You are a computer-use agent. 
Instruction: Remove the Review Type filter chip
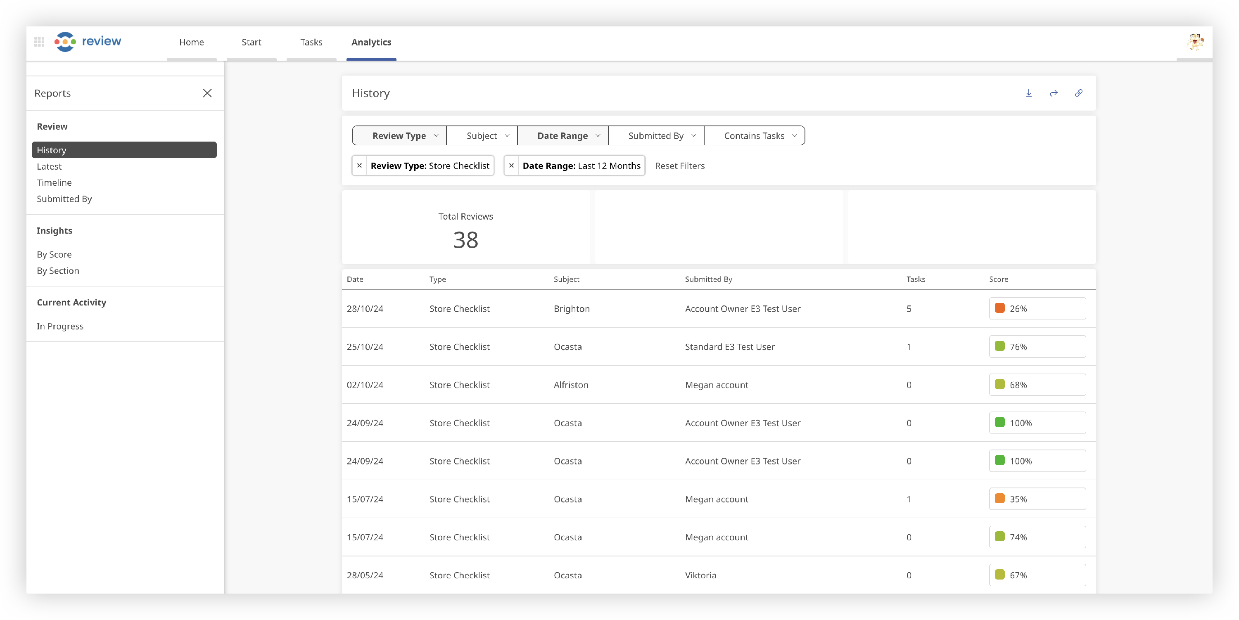click(x=359, y=166)
